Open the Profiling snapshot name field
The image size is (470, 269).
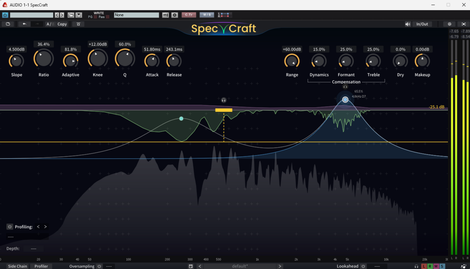(x=27, y=237)
